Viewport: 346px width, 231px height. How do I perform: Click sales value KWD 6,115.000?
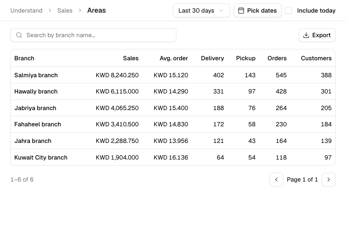(x=117, y=92)
